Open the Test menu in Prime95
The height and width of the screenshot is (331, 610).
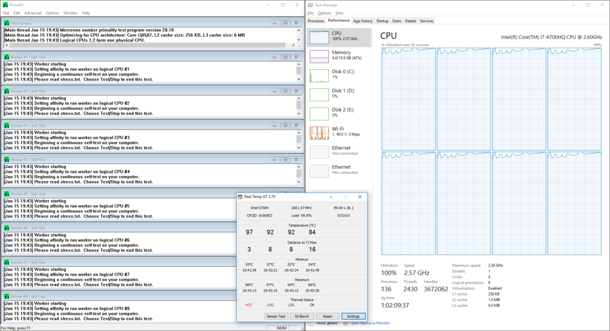tap(6, 13)
